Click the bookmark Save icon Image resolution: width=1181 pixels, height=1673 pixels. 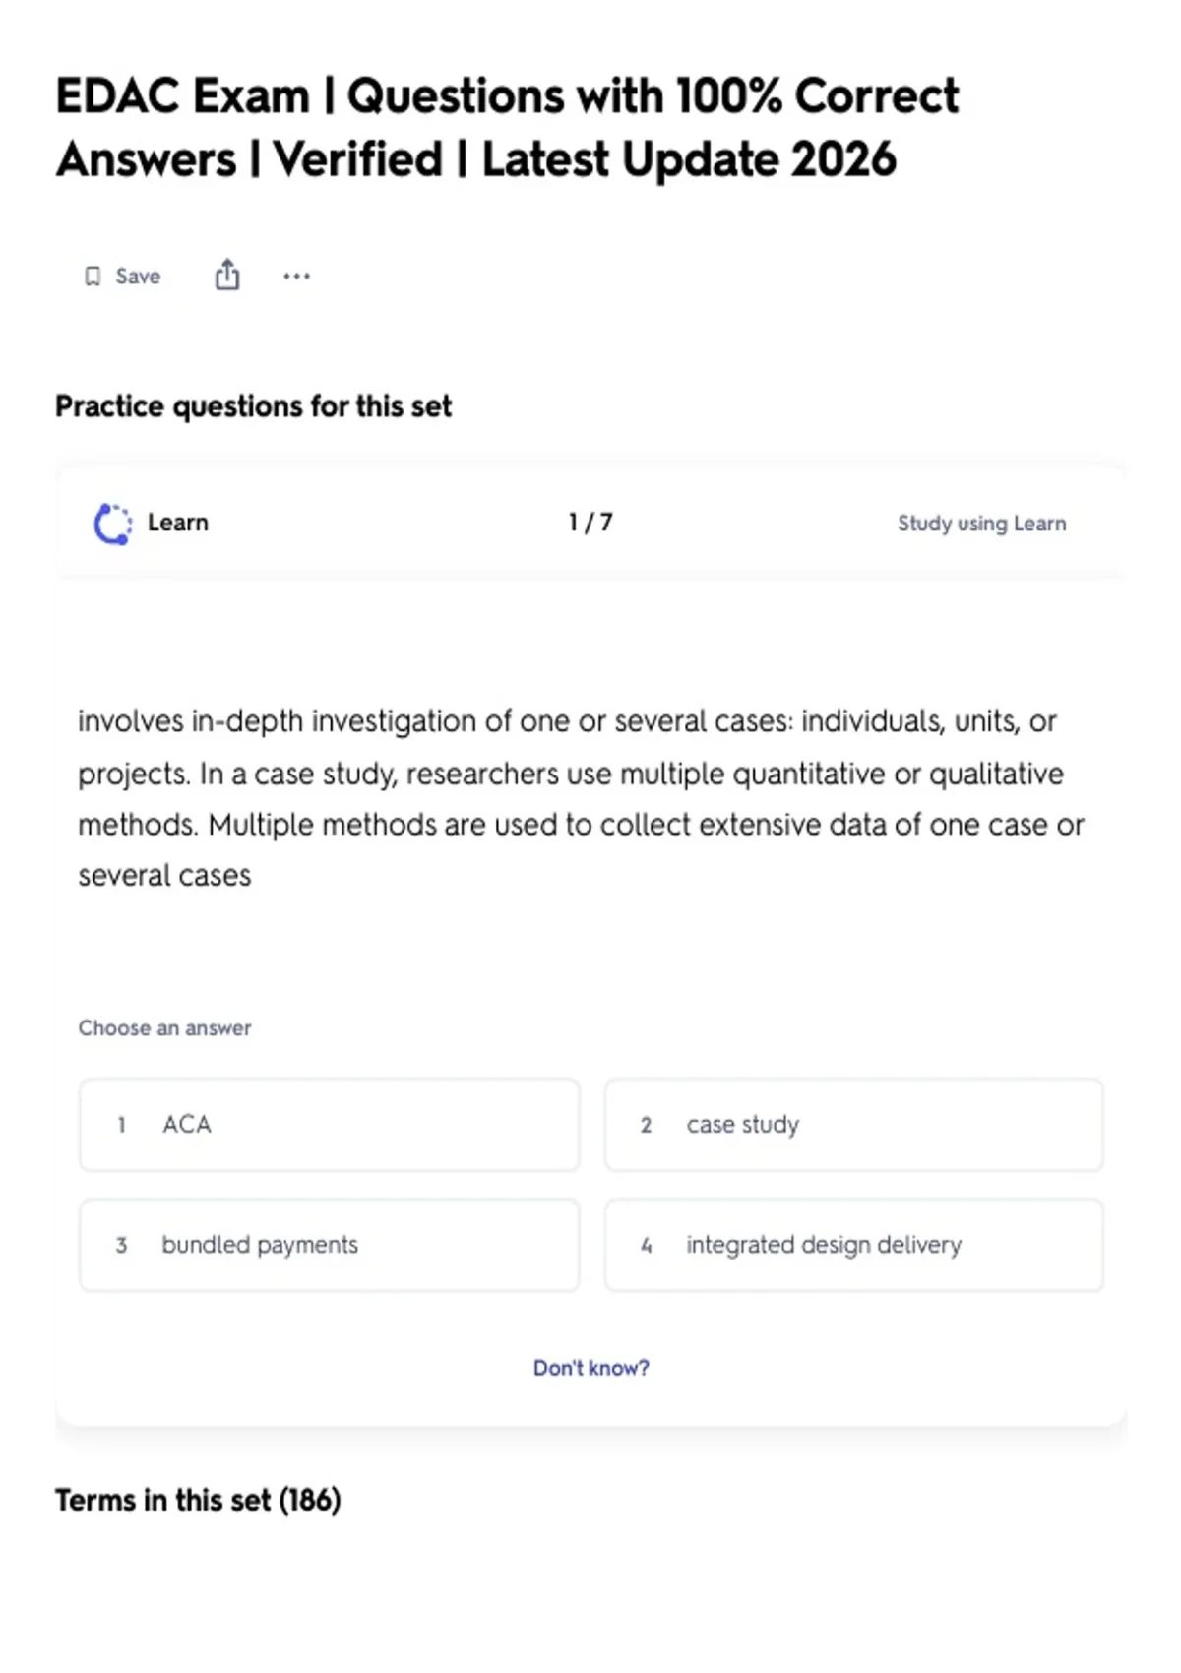[93, 277]
